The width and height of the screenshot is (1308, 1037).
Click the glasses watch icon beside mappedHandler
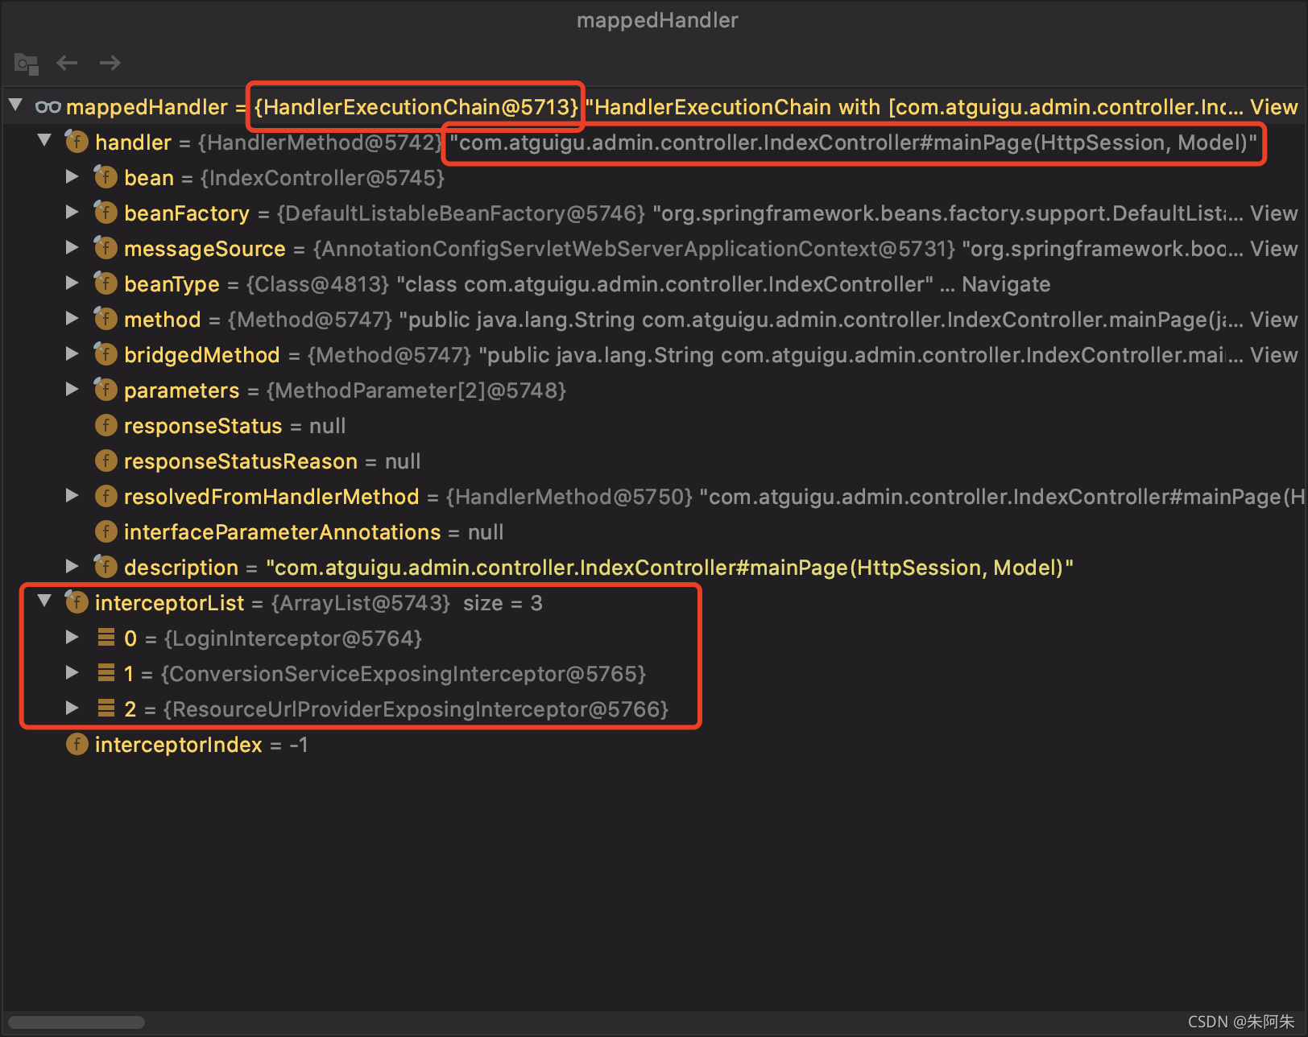coord(48,107)
